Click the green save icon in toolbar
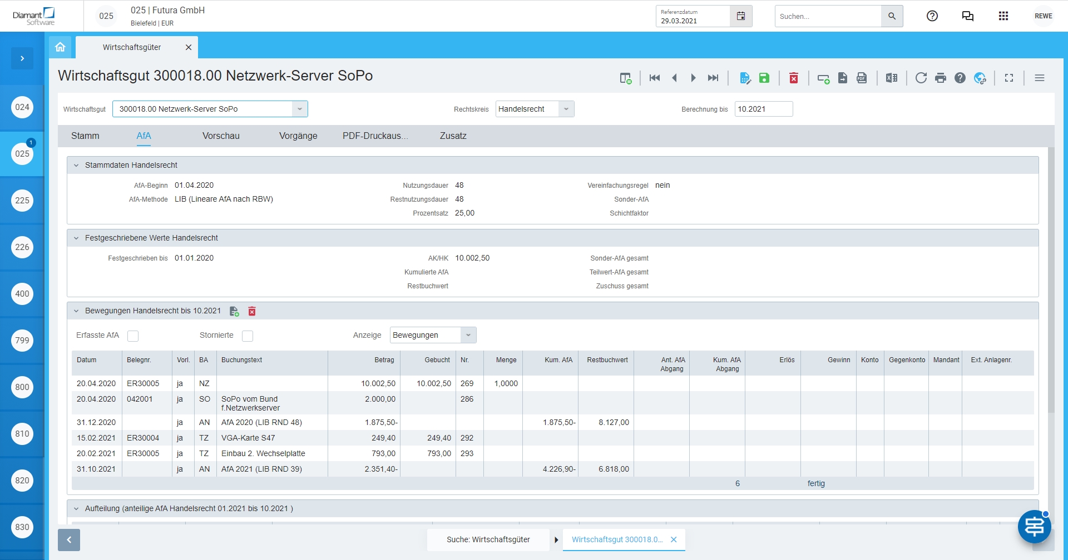Viewport: 1068px width, 560px height. tap(764, 78)
